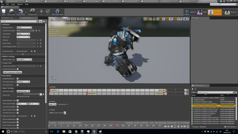Open the File menu
Viewport: 238px width, 134px height.
click(x=2, y=4)
